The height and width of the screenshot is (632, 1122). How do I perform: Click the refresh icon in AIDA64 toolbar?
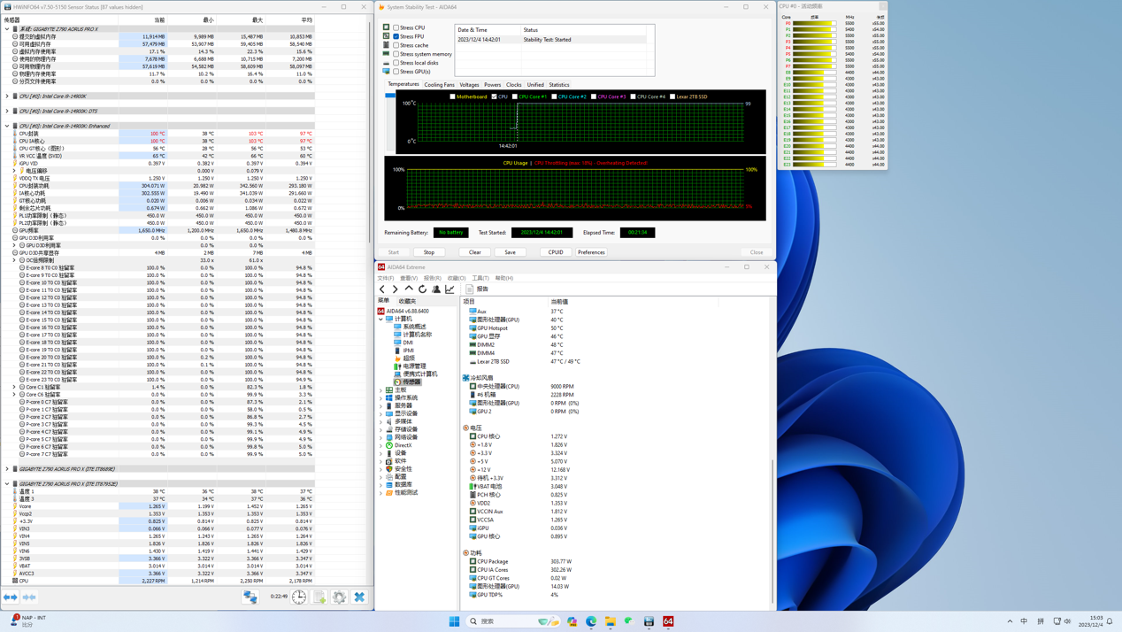(422, 289)
